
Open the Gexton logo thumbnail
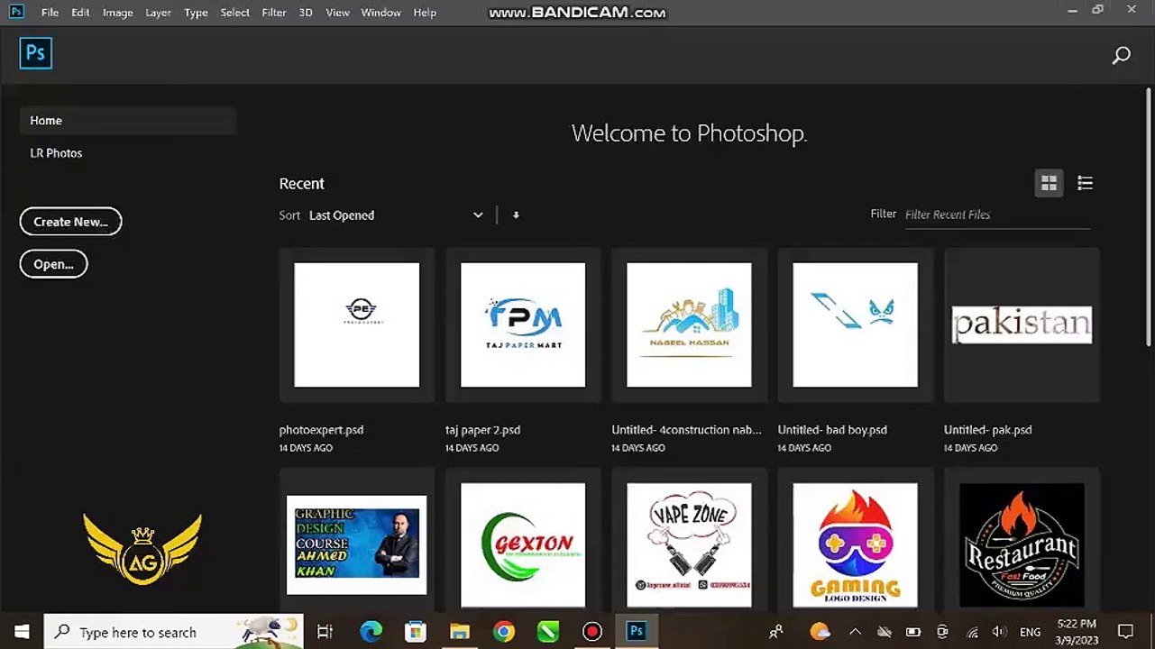tap(523, 544)
